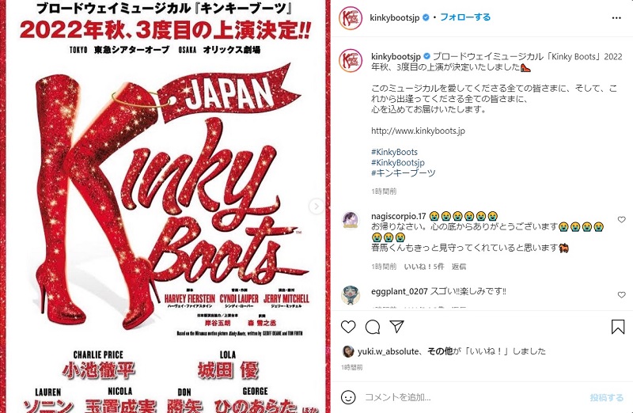633x413 pixels.
Task: Open the eggplant_0207 profile avatar
Action: (351, 295)
